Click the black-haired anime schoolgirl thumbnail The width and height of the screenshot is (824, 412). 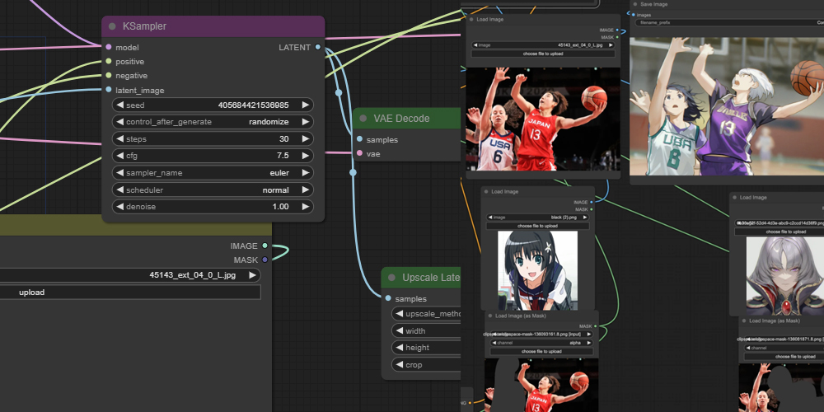click(x=537, y=270)
